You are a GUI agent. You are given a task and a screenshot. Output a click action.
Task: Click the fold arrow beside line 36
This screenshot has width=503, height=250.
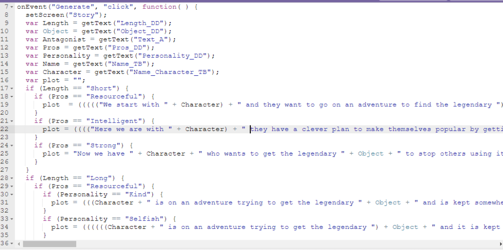[x=12, y=243]
